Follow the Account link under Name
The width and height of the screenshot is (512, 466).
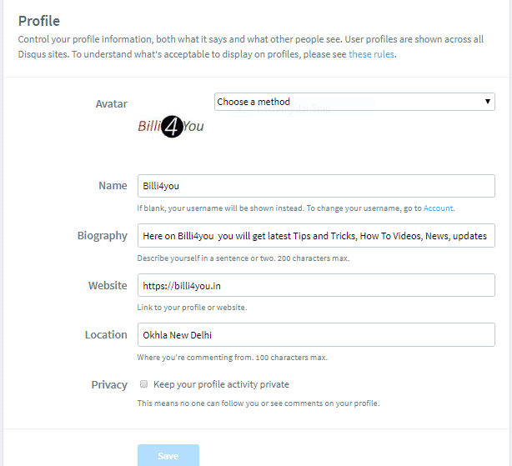pyautogui.click(x=439, y=208)
